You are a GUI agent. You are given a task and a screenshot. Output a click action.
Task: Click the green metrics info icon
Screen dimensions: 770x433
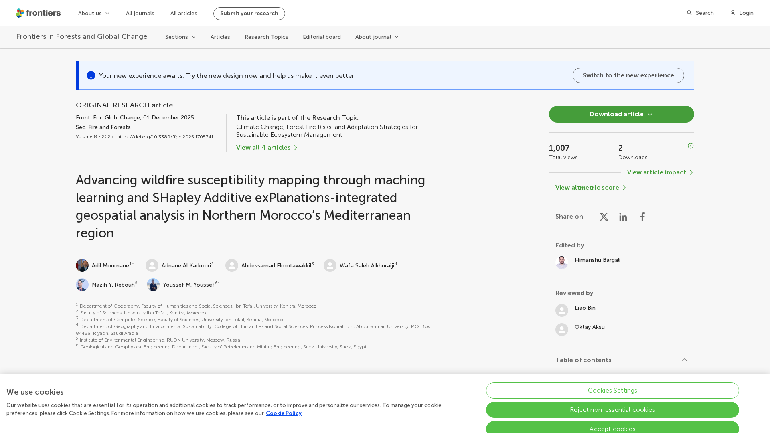click(x=690, y=146)
